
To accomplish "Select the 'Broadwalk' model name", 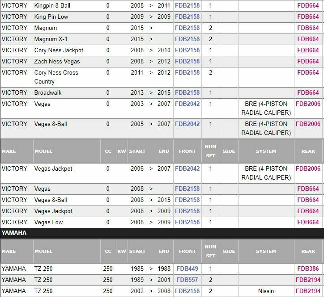I will (48, 92).
